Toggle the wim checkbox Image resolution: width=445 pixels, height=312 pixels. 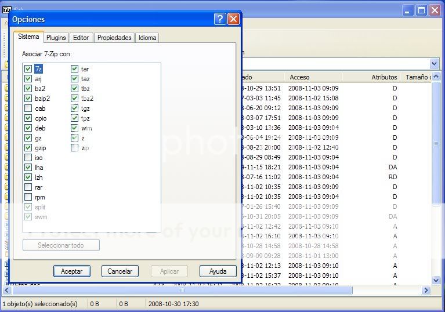click(x=74, y=128)
